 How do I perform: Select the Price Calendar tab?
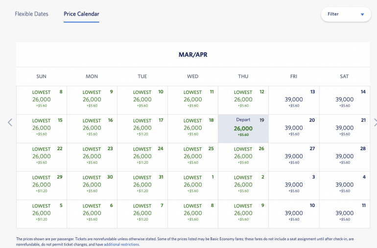(x=81, y=14)
